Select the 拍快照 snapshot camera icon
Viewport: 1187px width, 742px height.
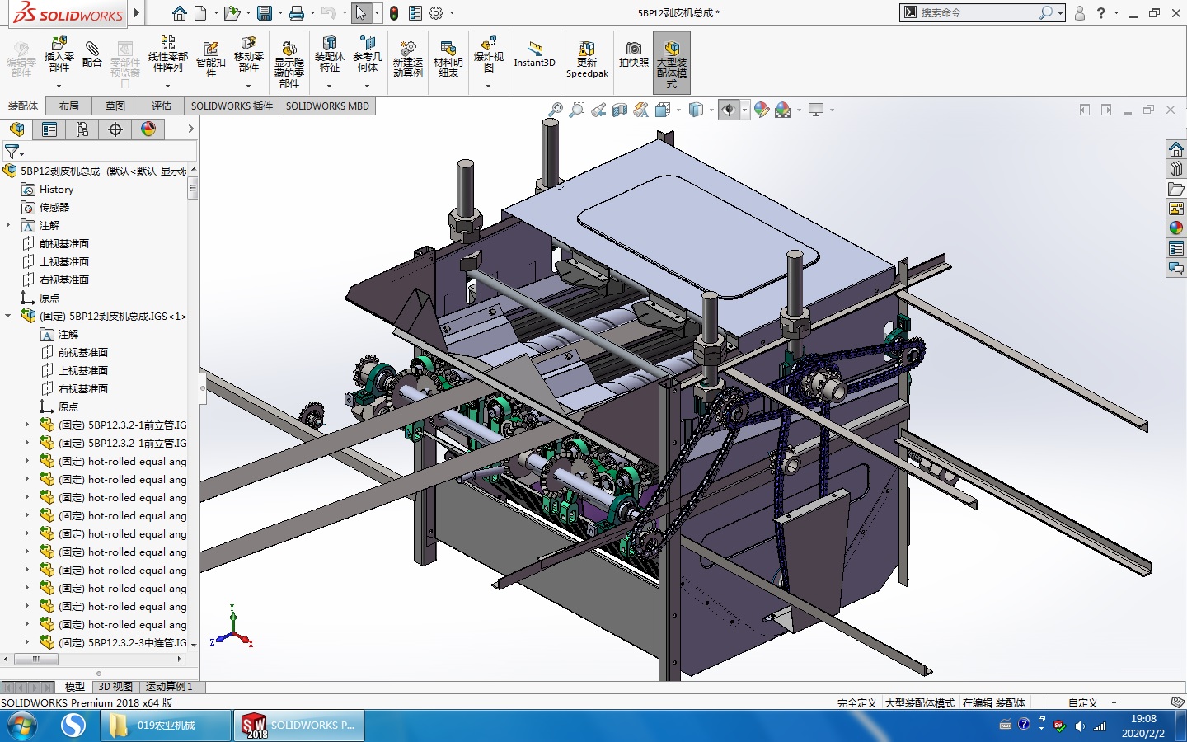(633, 54)
